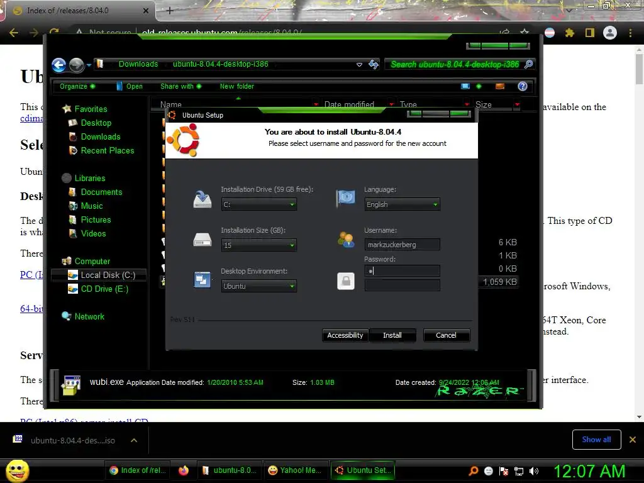
Task: Expand the downloads item caret in Chrome shelf
Action: click(x=134, y=440)
